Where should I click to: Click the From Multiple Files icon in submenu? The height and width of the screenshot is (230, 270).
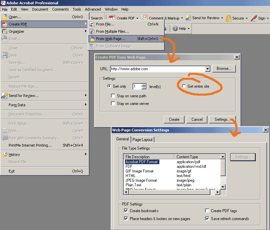pos(92,31)
